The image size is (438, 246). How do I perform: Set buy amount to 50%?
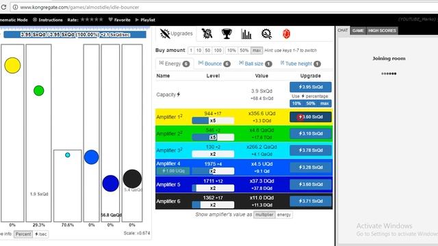244,51
